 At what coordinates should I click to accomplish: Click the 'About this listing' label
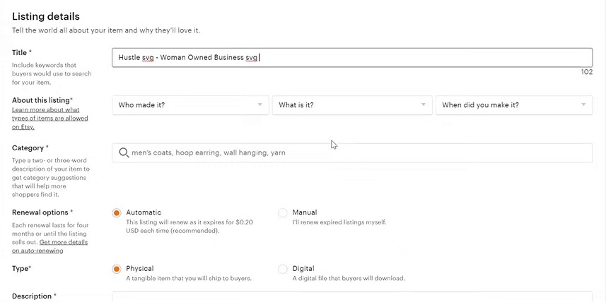42,100
